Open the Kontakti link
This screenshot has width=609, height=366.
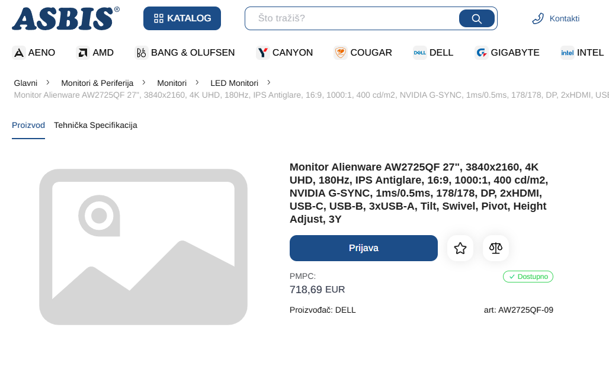click(564, 18)
